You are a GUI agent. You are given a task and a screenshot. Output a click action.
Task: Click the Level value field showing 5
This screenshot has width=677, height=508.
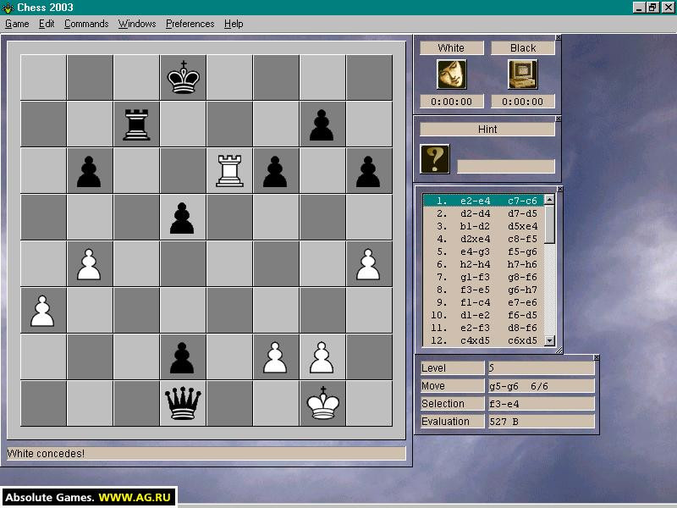click(542, 367)
